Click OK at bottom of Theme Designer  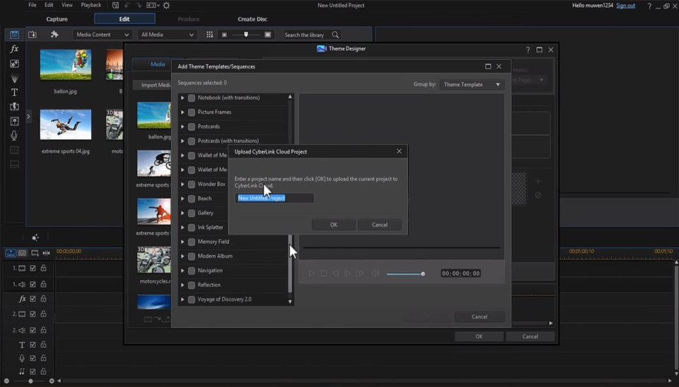coord(479,336)
